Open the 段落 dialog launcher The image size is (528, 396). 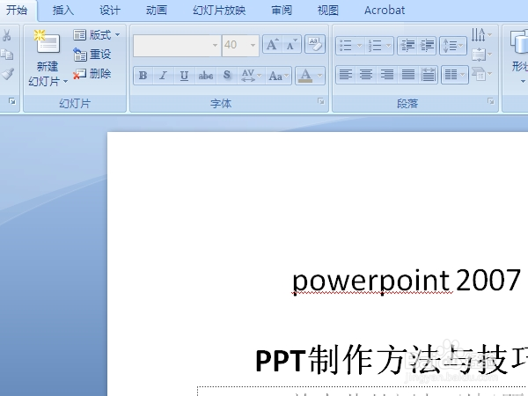[491, 101]
